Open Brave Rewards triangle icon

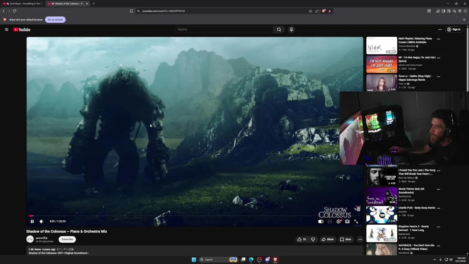[x=330, y=11]
